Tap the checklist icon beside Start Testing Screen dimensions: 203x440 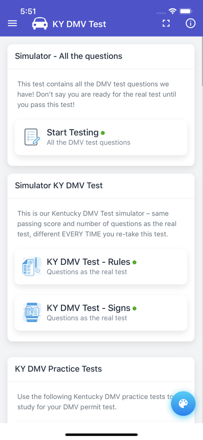pyautogui.click(x=32, y=137)
